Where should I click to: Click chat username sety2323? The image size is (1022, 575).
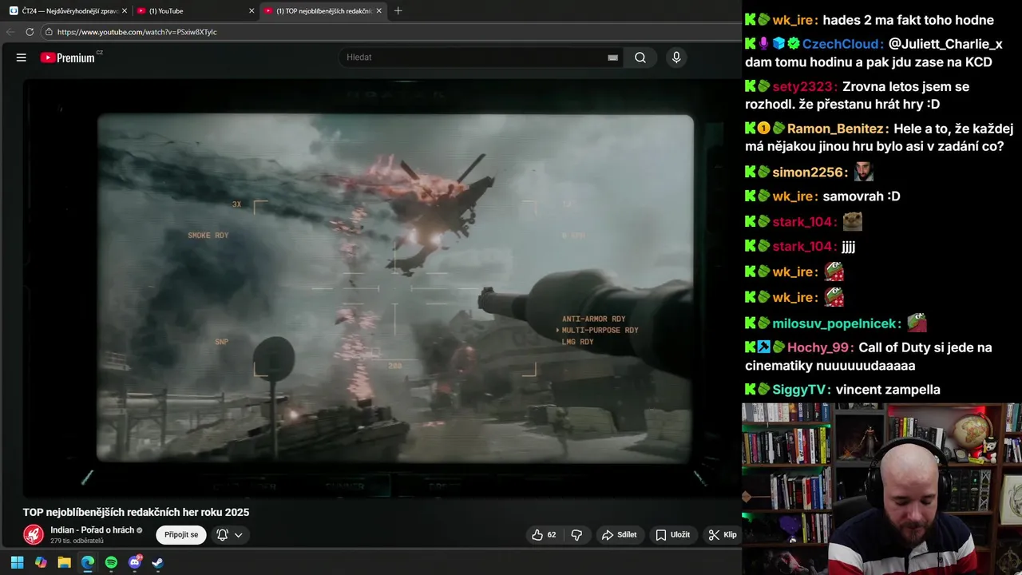pos(804,86)
